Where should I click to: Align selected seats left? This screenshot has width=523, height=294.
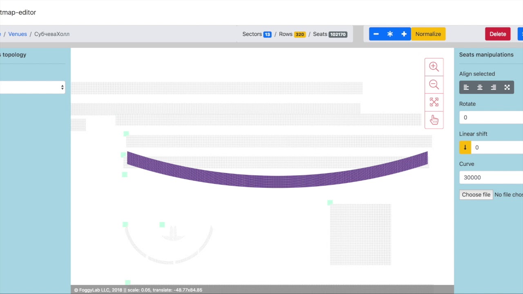(466, 87)
